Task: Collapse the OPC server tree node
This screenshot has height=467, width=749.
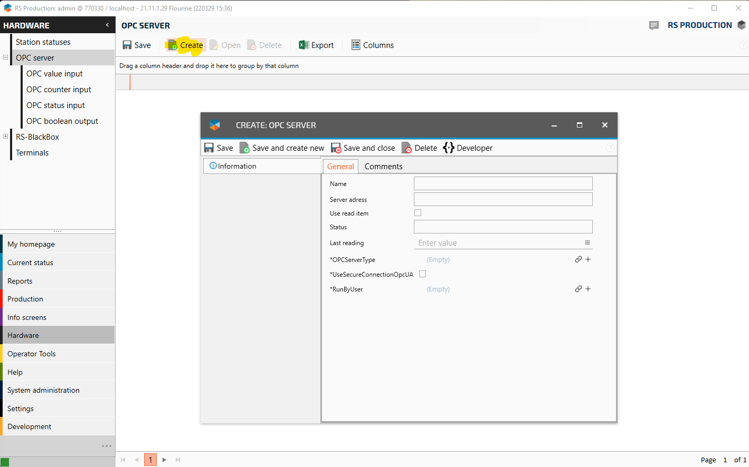Action: (x=5, y=57)
